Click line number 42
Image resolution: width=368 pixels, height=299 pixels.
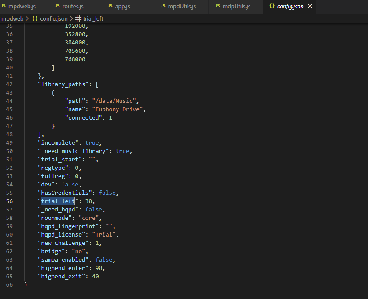(x=9, y=84)
